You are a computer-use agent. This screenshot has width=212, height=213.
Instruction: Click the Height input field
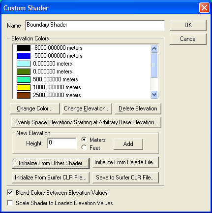[62, 143]
